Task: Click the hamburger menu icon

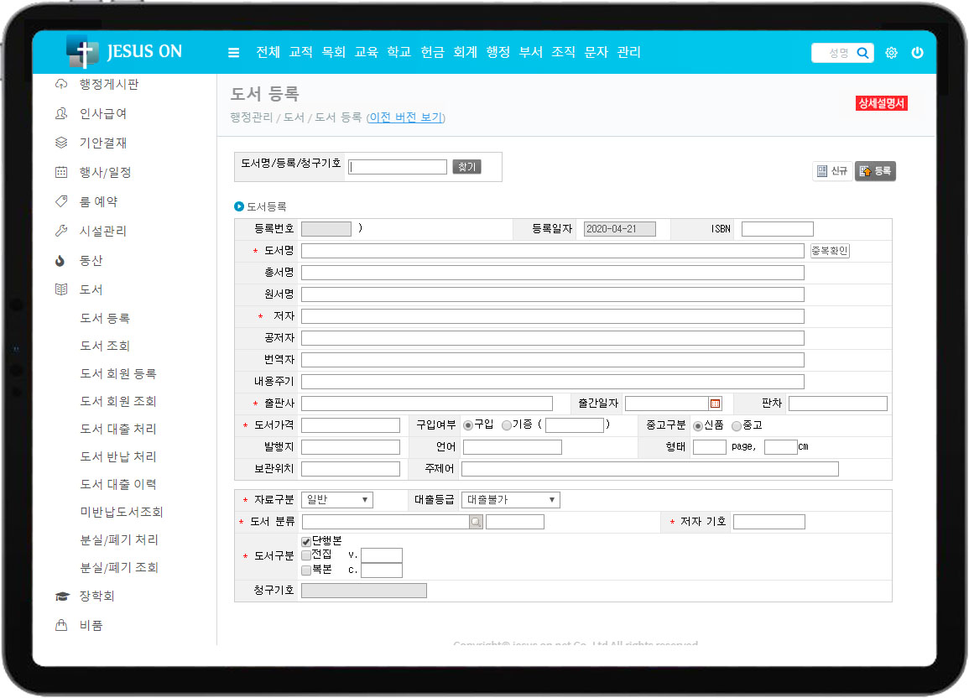Action: (233, 53)
